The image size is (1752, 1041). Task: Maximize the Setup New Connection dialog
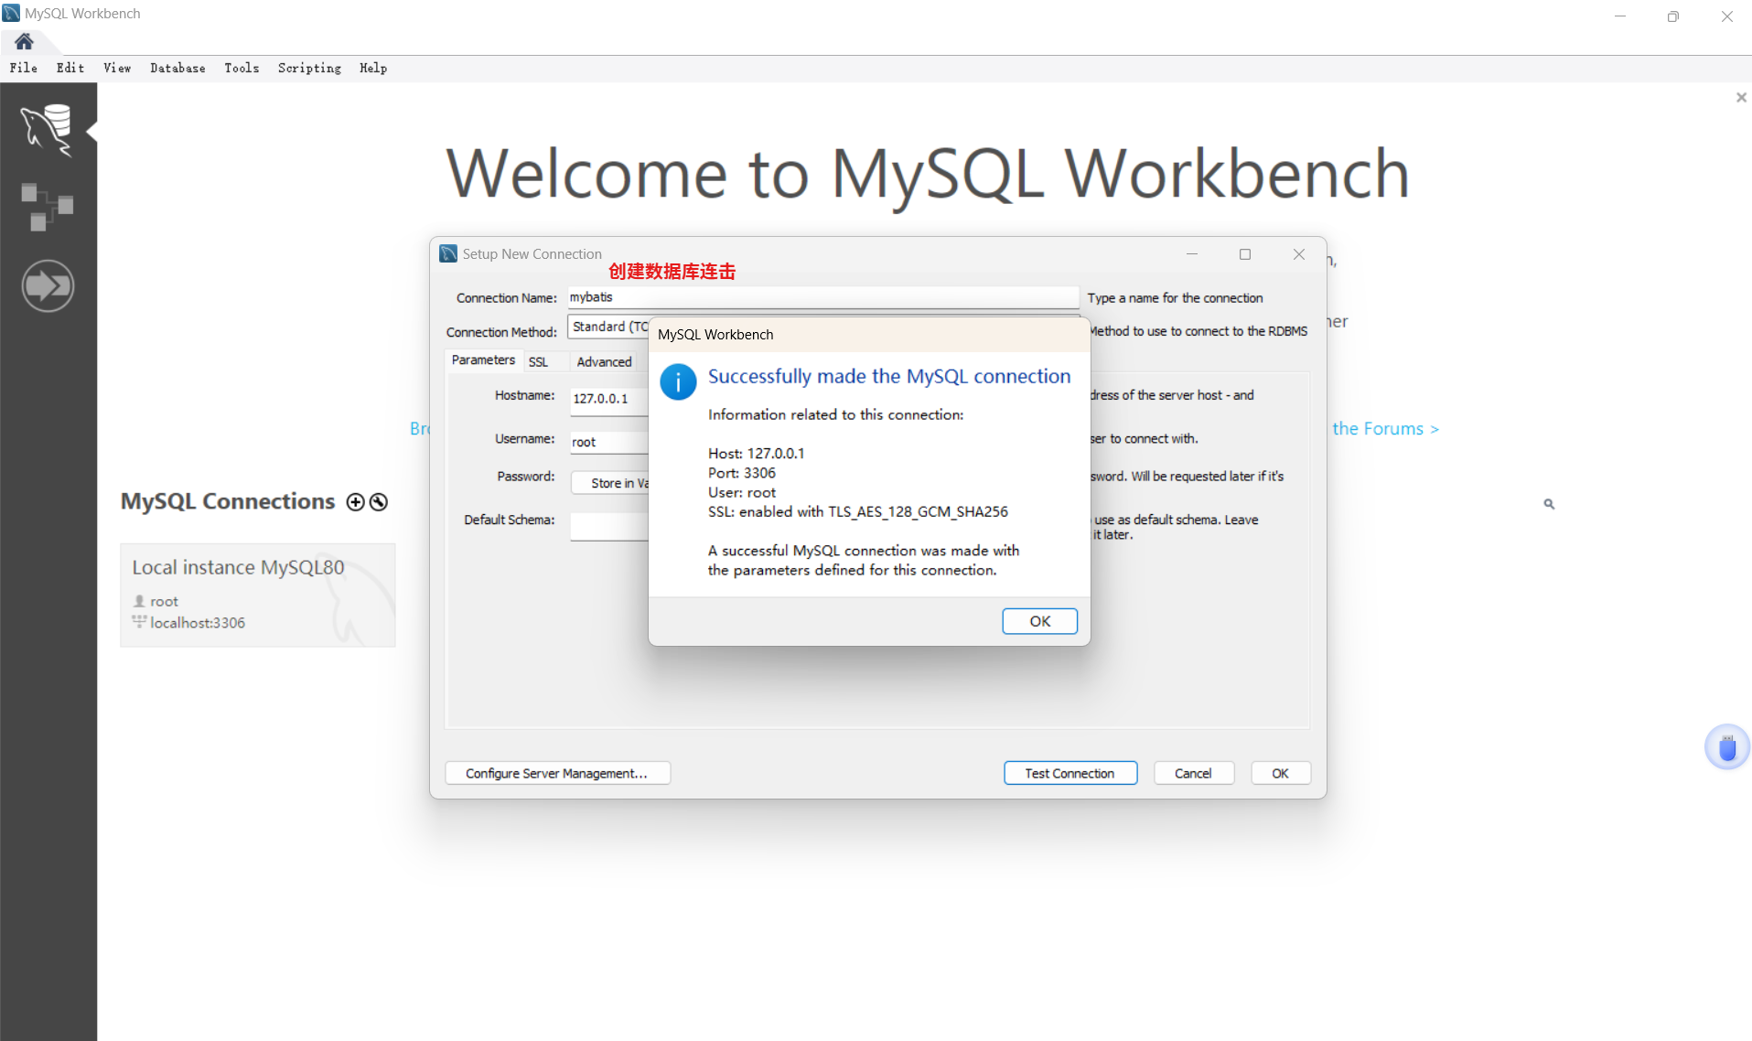pyautogui.click(x=1245, y=254)
